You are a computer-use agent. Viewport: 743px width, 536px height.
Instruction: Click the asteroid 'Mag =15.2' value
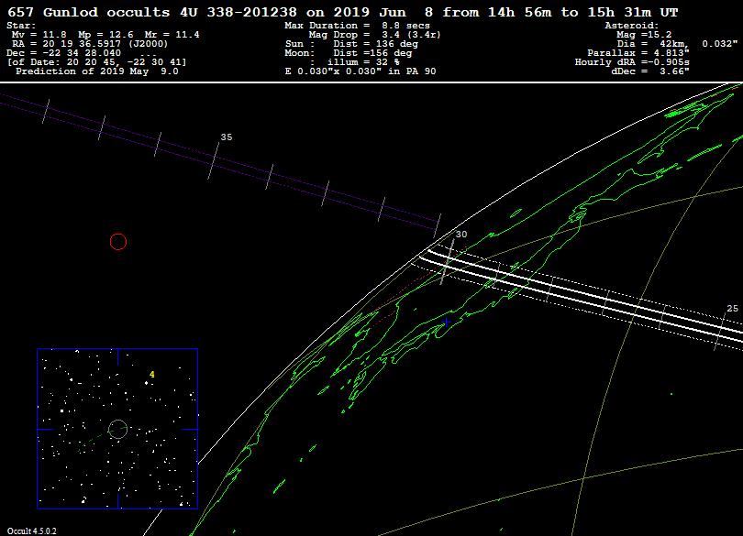coord(644,35)
